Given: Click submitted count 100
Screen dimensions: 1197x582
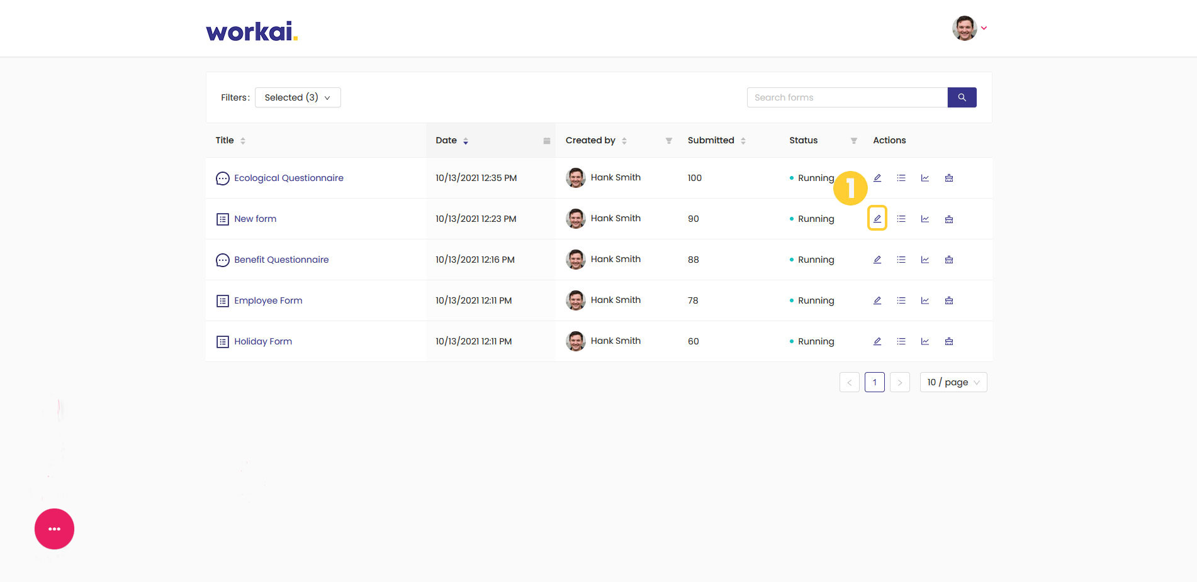Looking at the screenshot, I should [694, 178].
